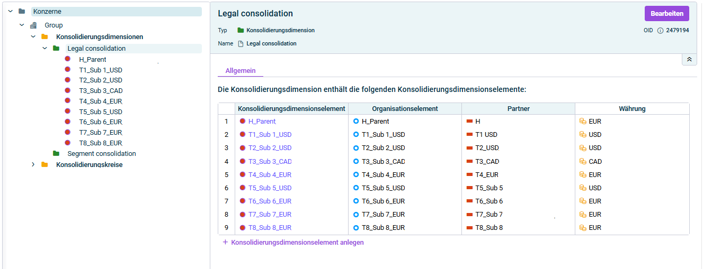Image resolution: width=703 pixels, height=269 pixels.
Task: Collapse the Konzerne root node chevron
Action: tap(10, 12)
